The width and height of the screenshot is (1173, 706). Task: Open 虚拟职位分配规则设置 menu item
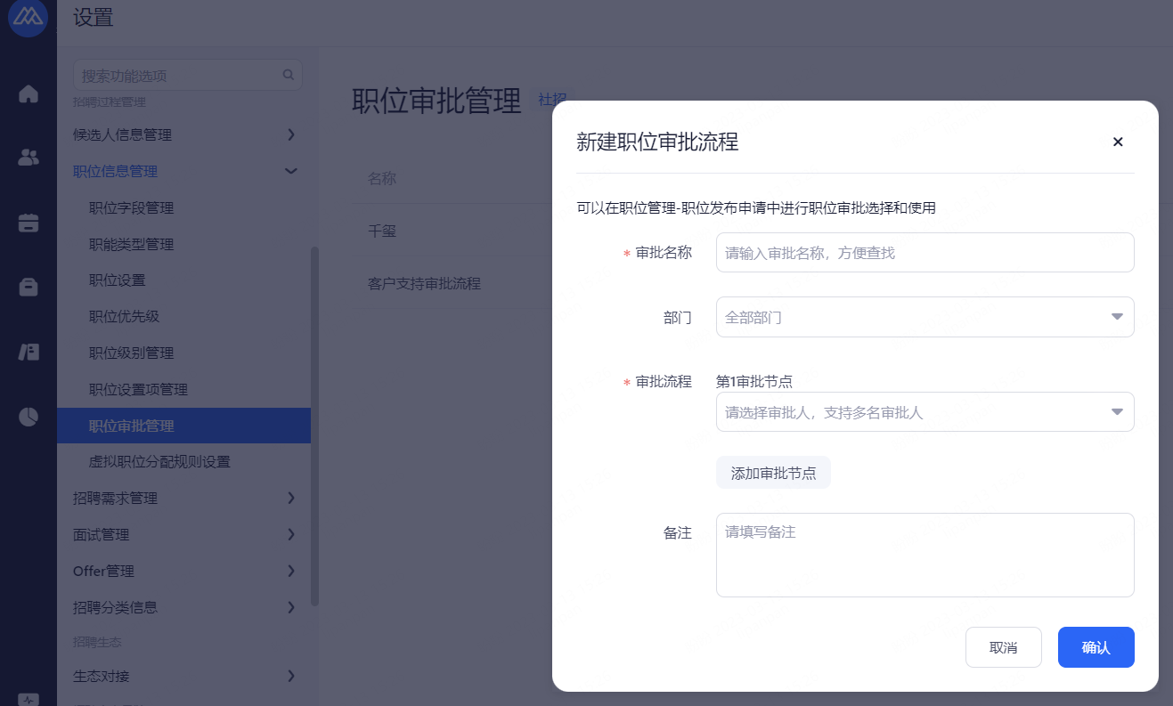point(159,462)
